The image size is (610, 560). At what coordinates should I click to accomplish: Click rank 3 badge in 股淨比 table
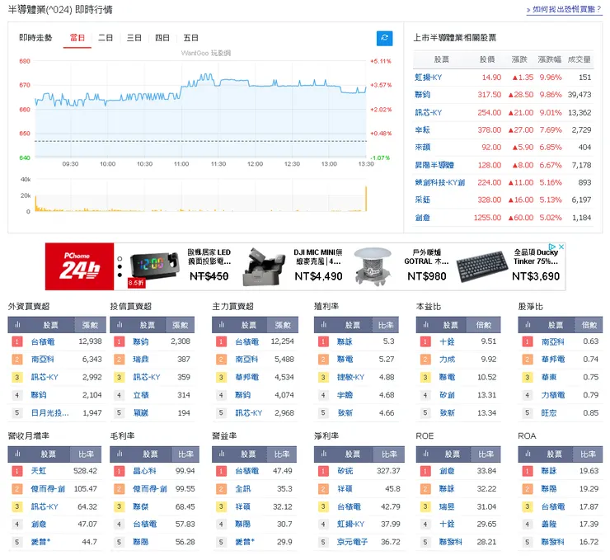pos(527,377)
